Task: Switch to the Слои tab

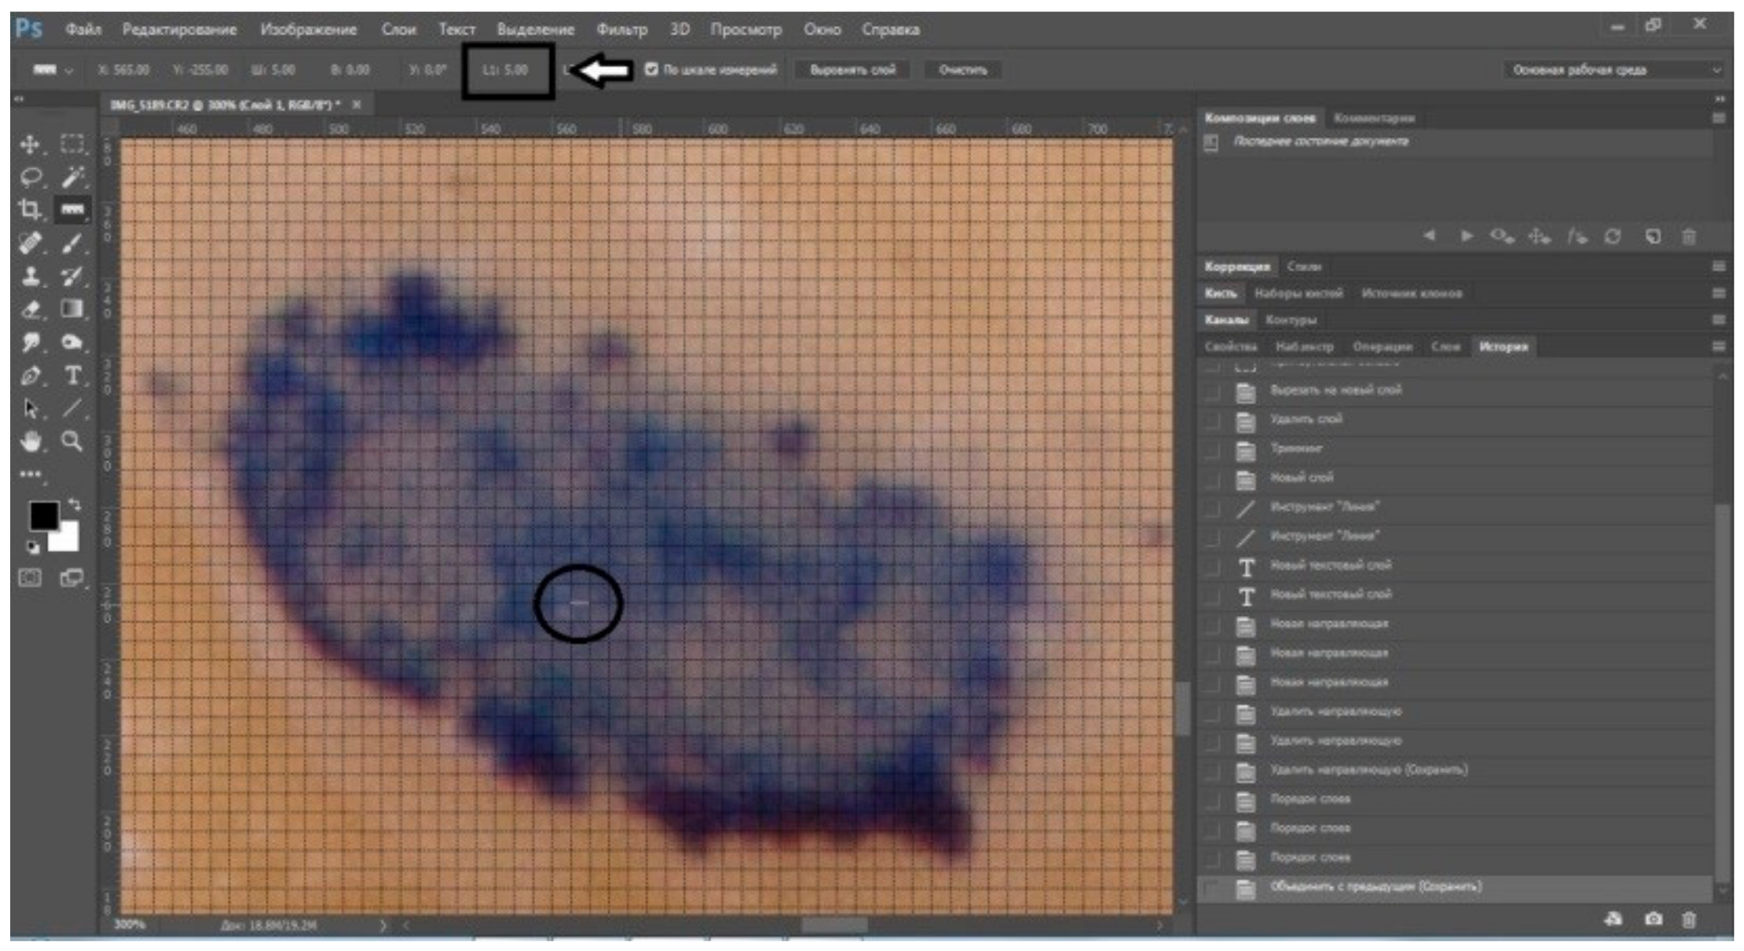Action: [1445, 346]
